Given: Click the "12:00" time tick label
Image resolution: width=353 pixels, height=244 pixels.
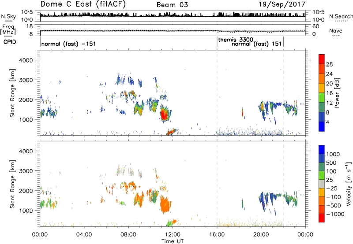Looking at the screenshot, I should tap(173, 235).
